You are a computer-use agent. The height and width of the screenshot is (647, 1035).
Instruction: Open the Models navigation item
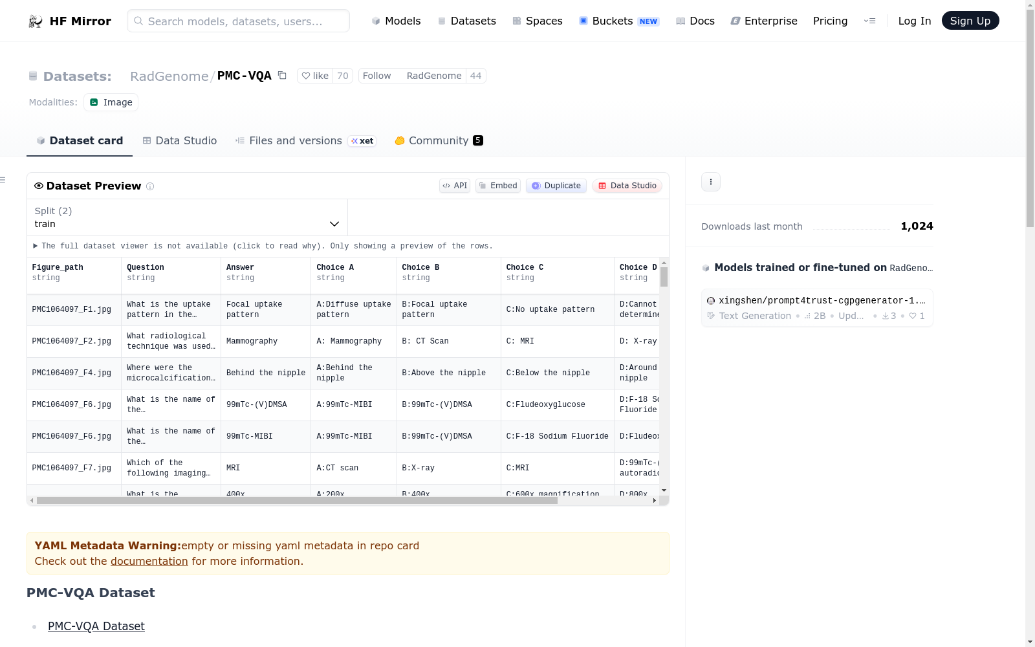pos(396,21)
